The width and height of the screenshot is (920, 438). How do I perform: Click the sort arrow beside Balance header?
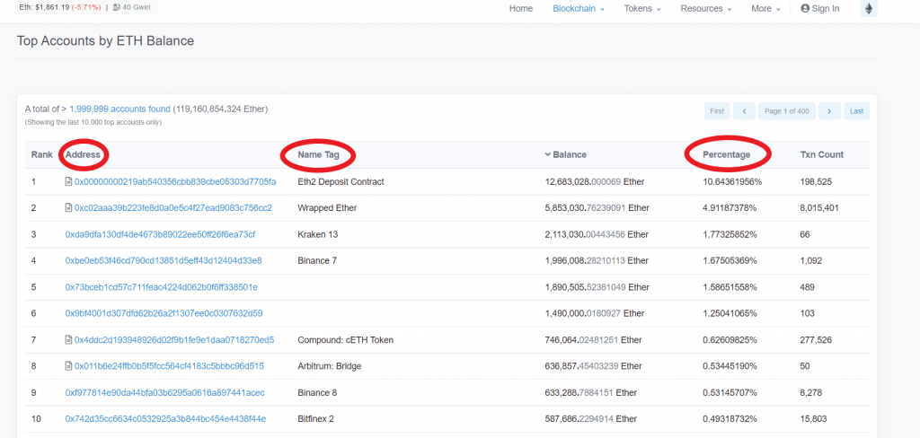(x=548, y=155)
